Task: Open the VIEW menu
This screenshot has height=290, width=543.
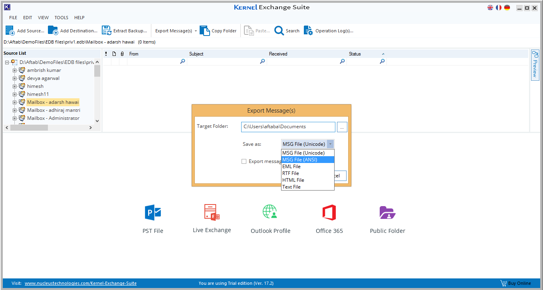Action: (44, 18)
